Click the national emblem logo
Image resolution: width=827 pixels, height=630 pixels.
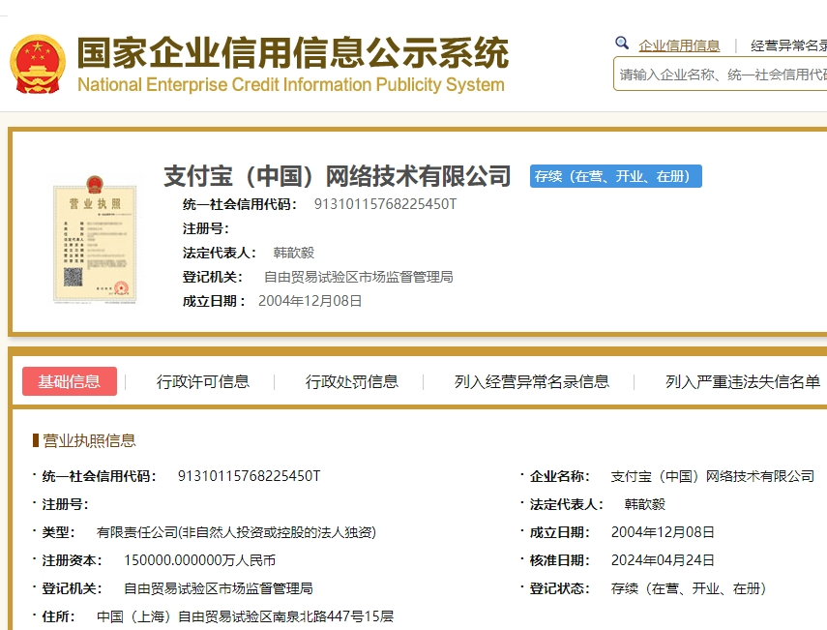pos(37,64)
